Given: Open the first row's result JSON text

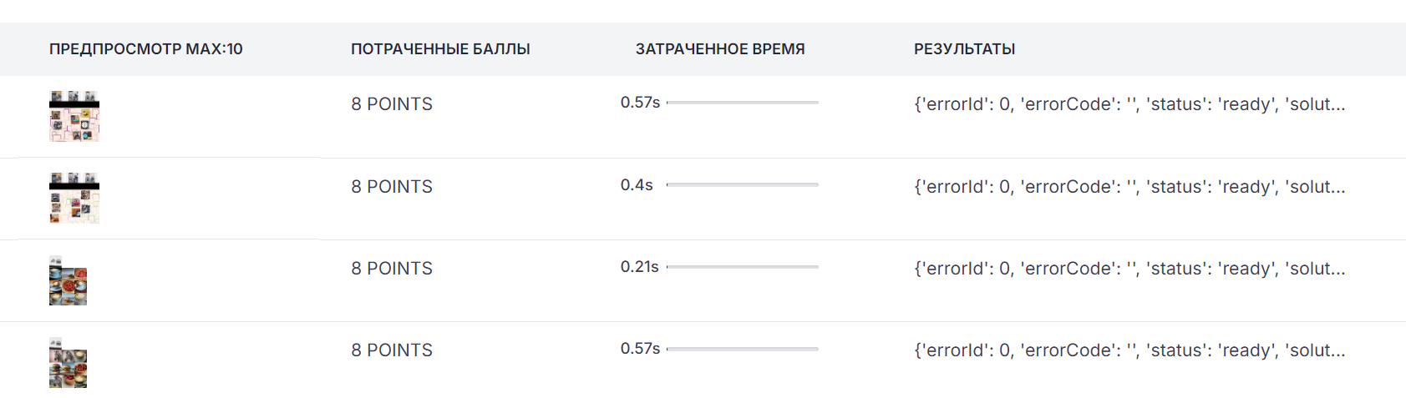Looking at the screenshot, I should (1129, 104).
